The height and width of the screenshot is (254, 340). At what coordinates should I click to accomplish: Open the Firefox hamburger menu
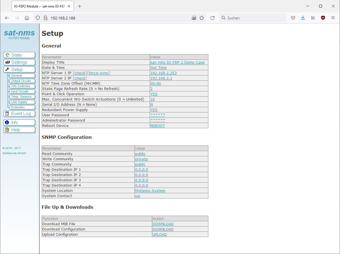click(x=333, y=18)
